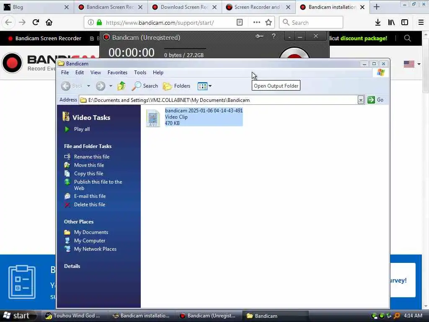The width and height of the screenshot is (429, 322).
Task: Click Play all in Video Tasks
Action: [x=82, y=129]
